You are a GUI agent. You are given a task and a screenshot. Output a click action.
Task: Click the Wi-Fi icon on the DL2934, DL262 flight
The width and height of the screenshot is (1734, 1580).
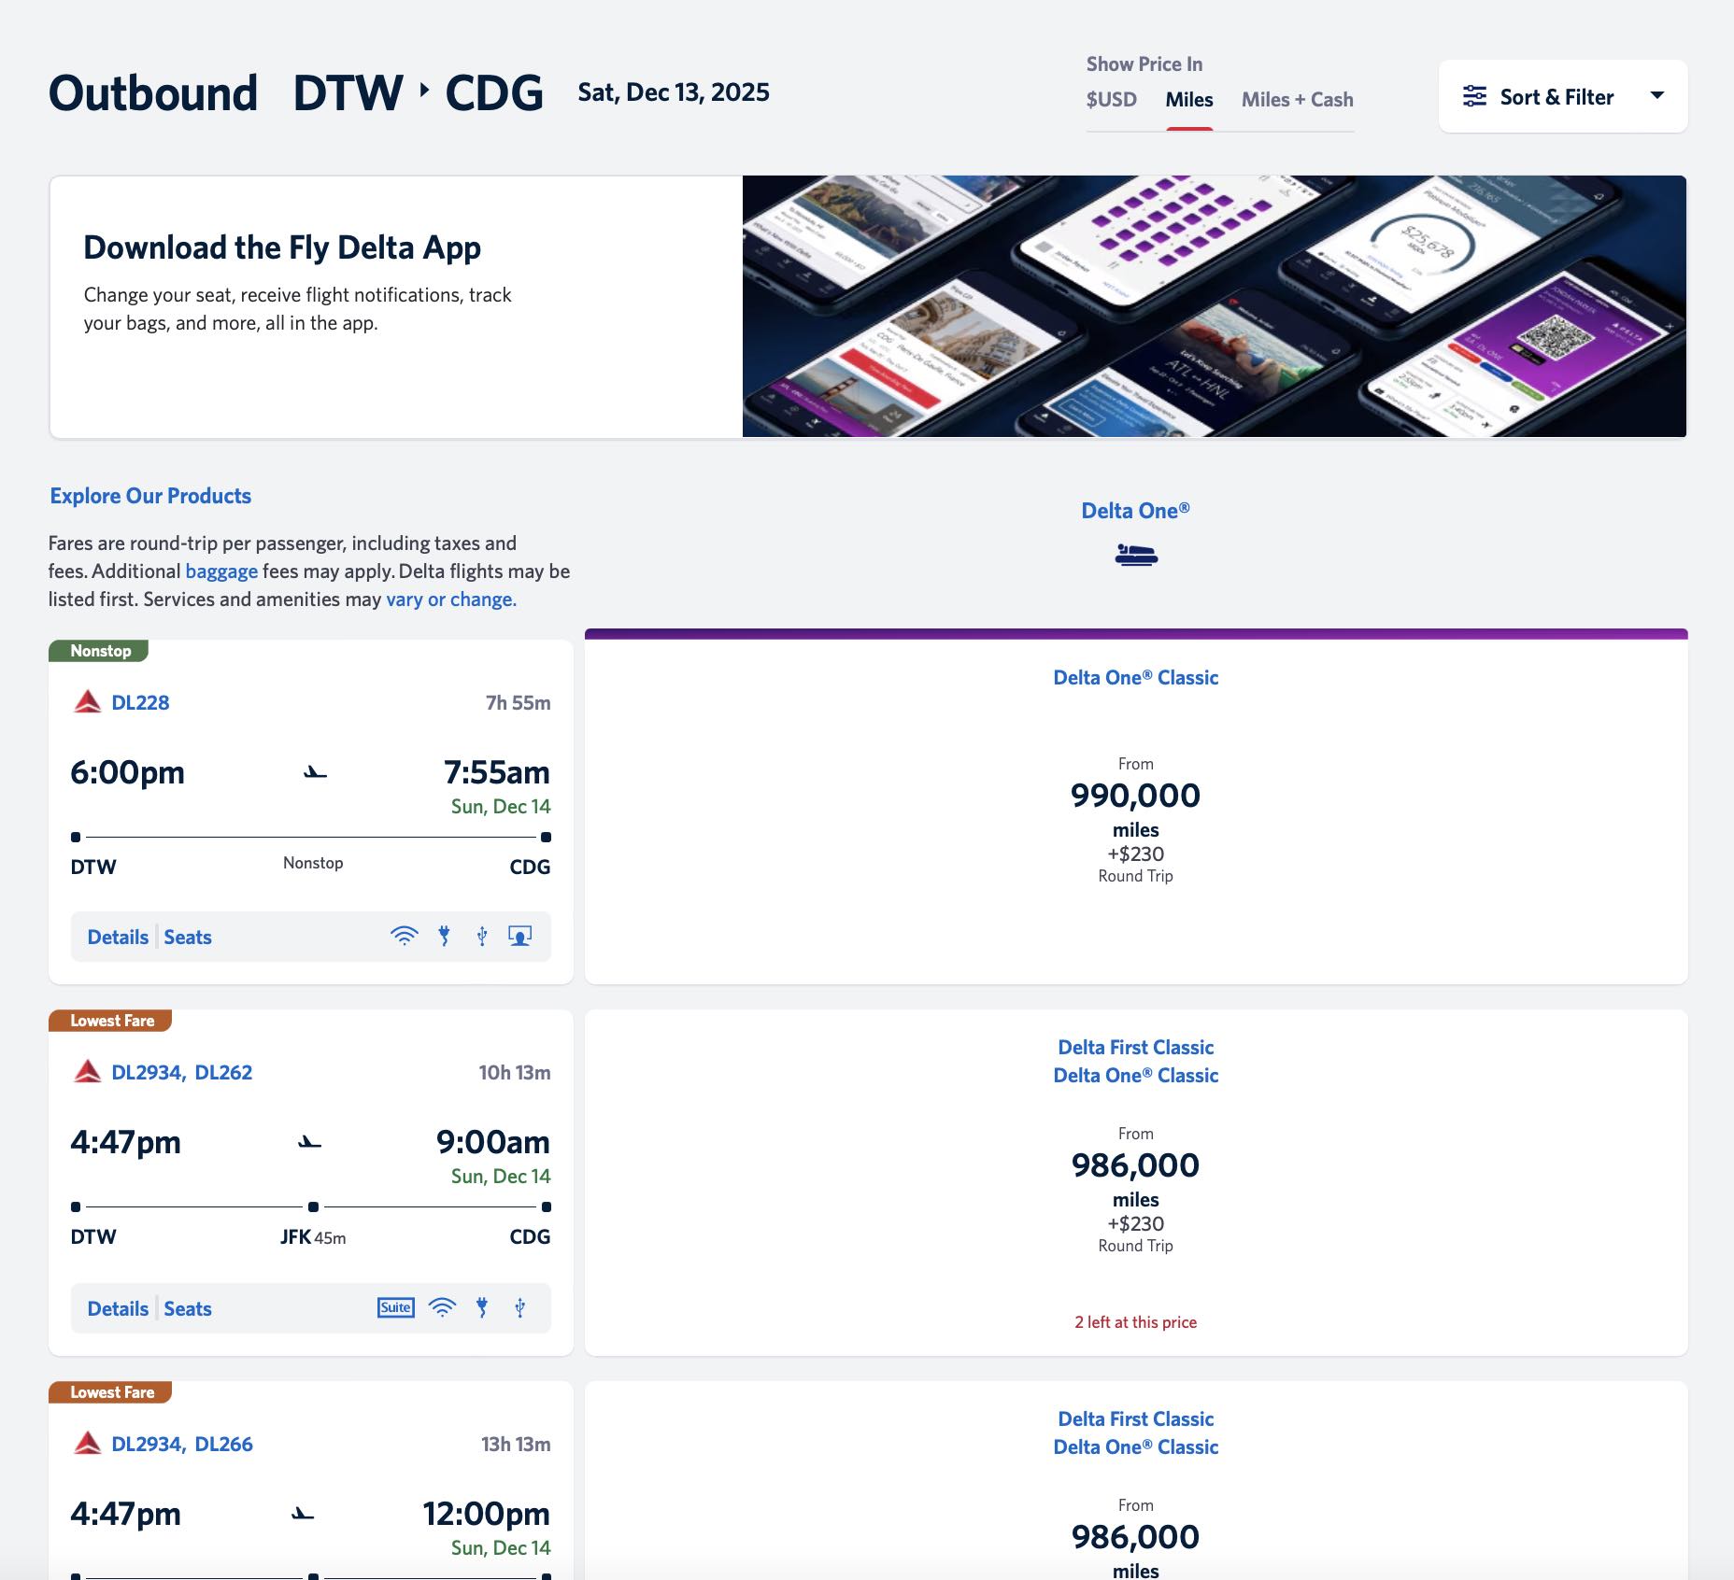(x=442, y=1307)
